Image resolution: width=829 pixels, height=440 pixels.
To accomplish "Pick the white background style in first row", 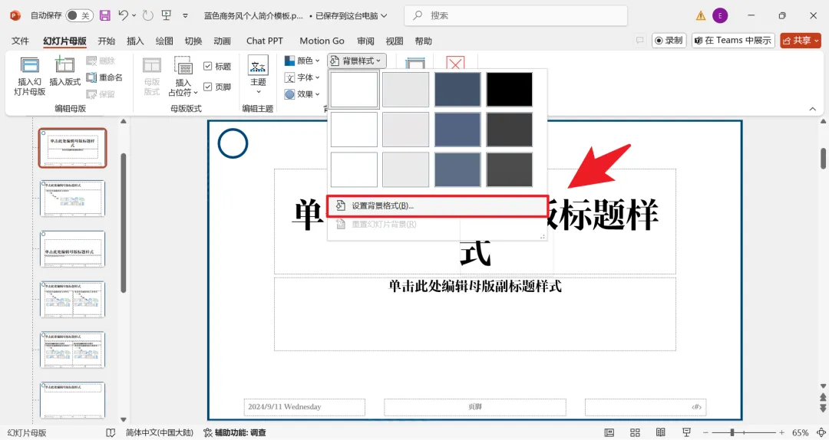I will point(354,89).
